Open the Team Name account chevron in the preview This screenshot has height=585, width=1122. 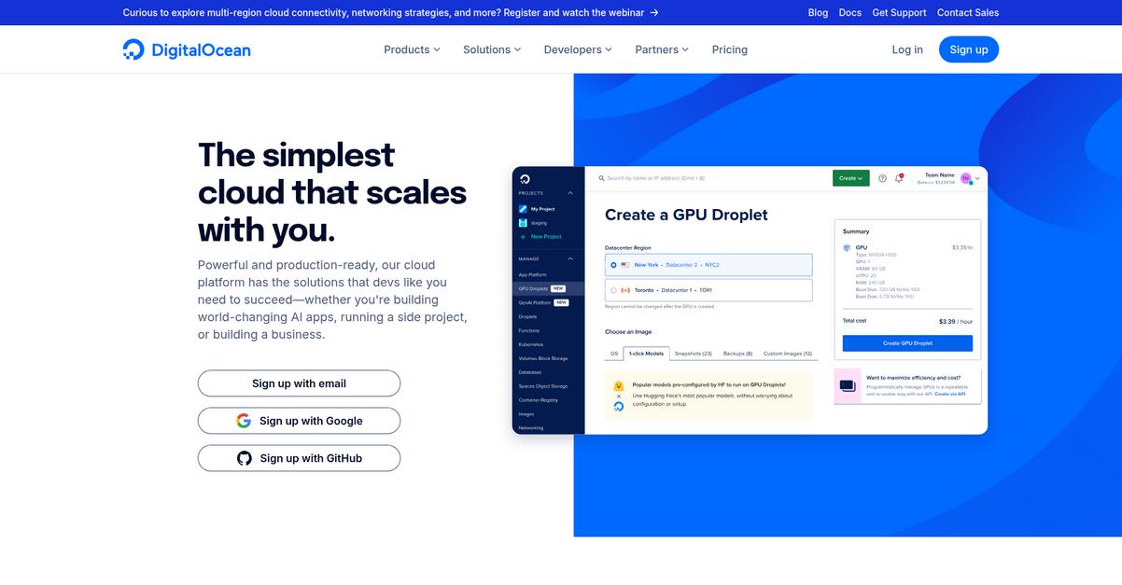(x=977, y=178)
